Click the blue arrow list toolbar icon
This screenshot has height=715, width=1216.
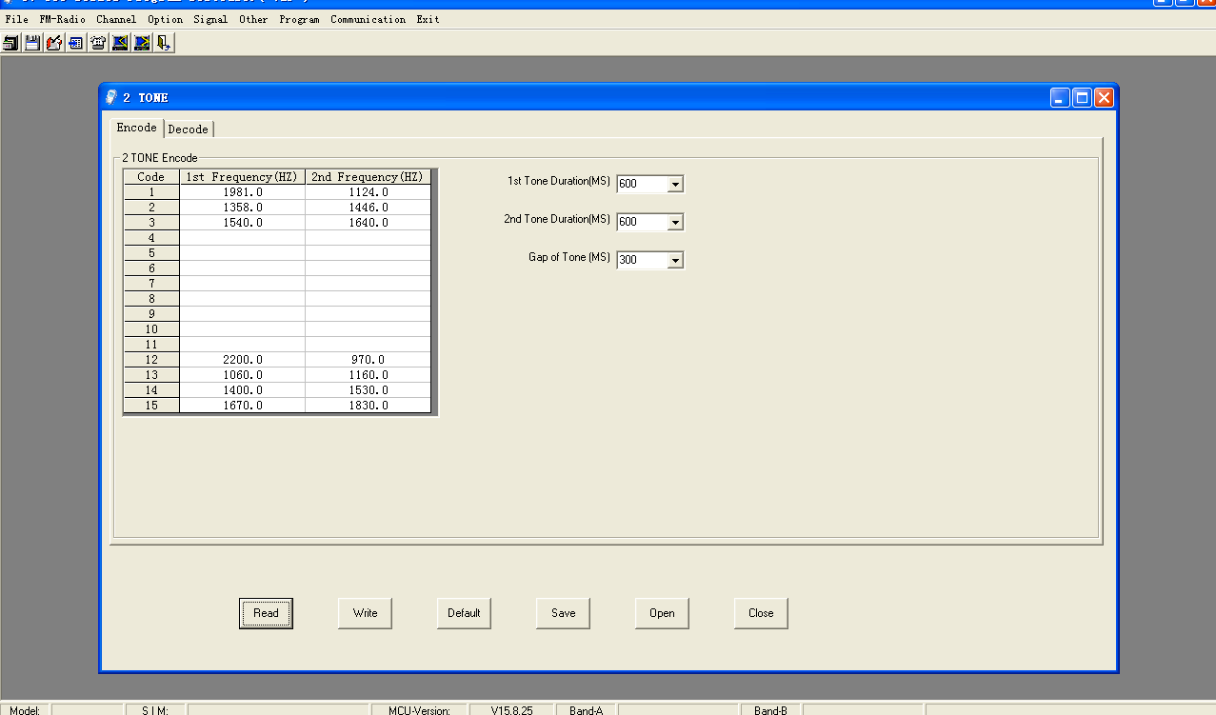[76, 43]
